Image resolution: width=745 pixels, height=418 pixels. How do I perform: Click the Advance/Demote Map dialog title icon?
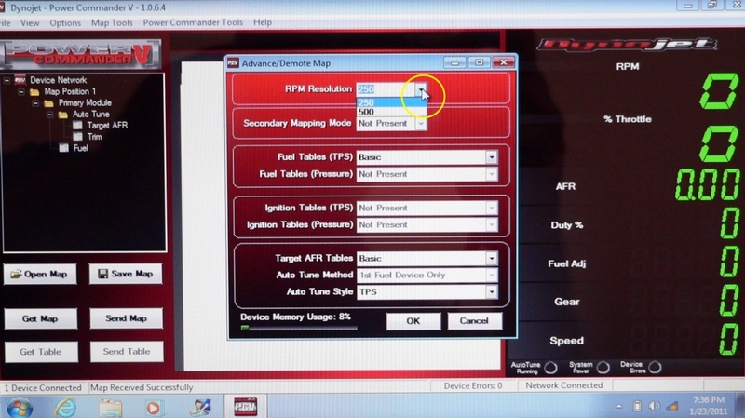tap(233, 62)
